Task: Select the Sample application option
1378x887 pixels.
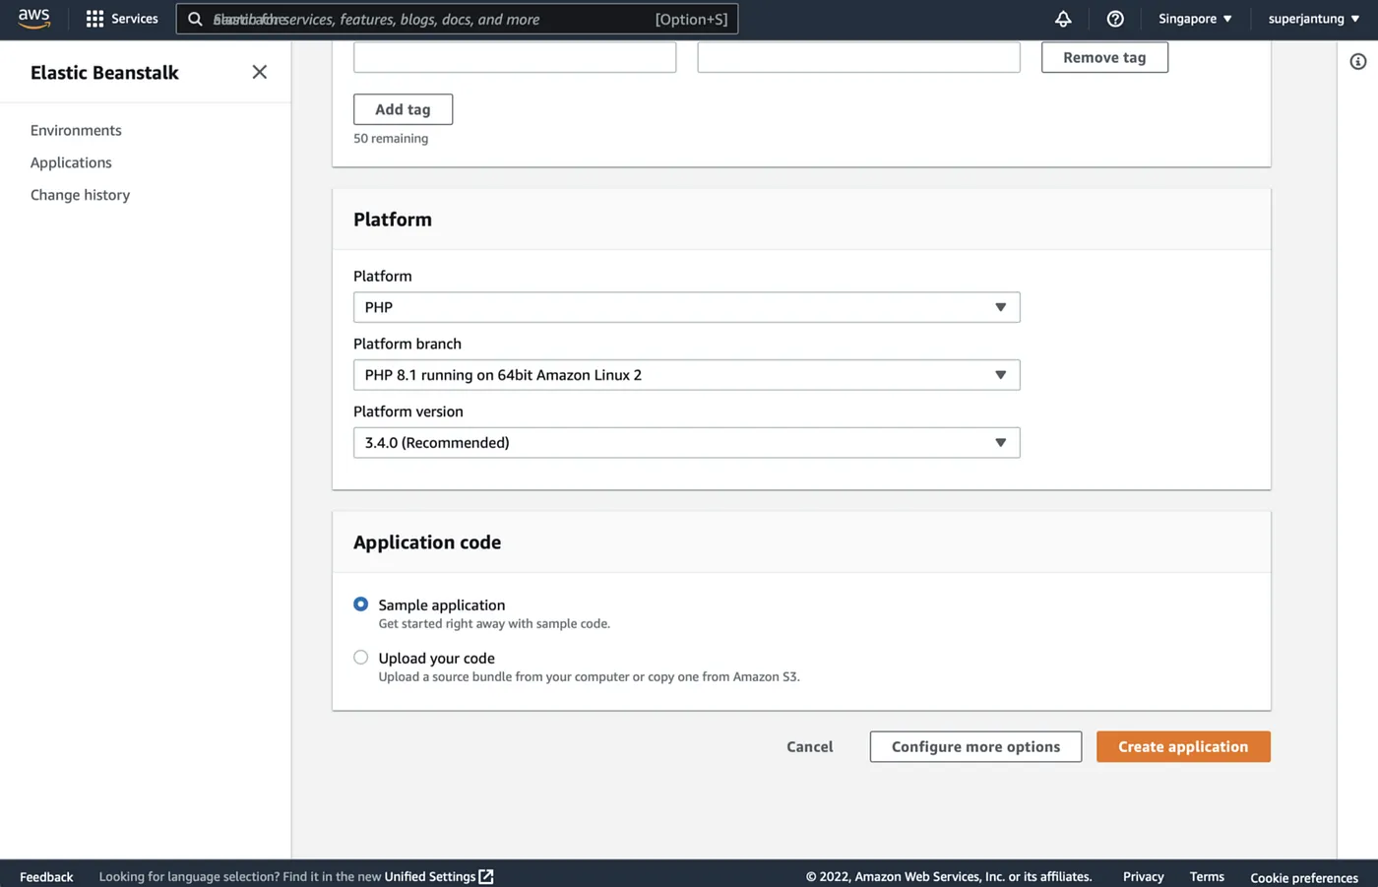Action: (361, 604)
